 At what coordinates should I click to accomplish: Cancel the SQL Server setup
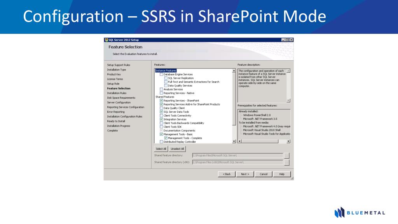coord(264,174)
